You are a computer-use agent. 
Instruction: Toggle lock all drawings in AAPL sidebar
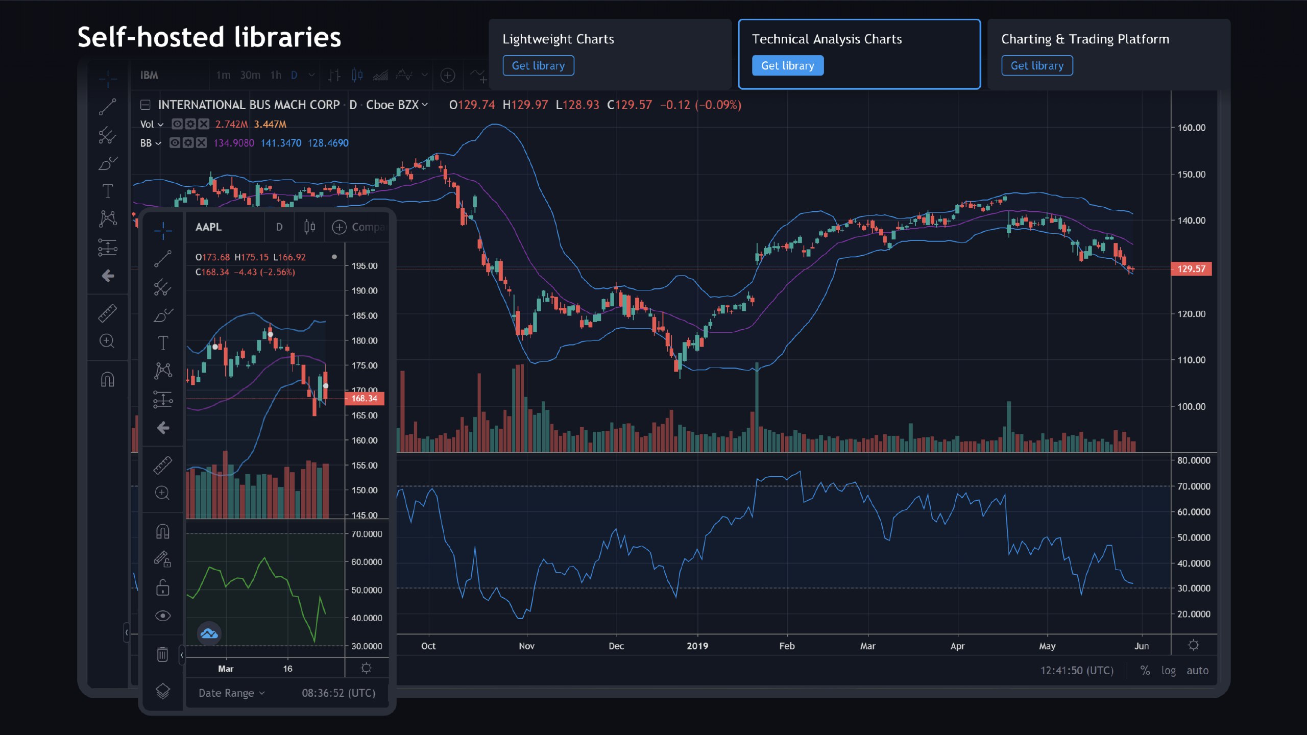coord(163,587)
